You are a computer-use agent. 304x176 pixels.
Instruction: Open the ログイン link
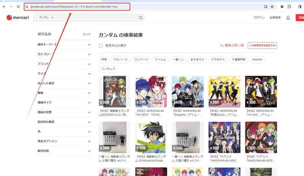(259, 17)
